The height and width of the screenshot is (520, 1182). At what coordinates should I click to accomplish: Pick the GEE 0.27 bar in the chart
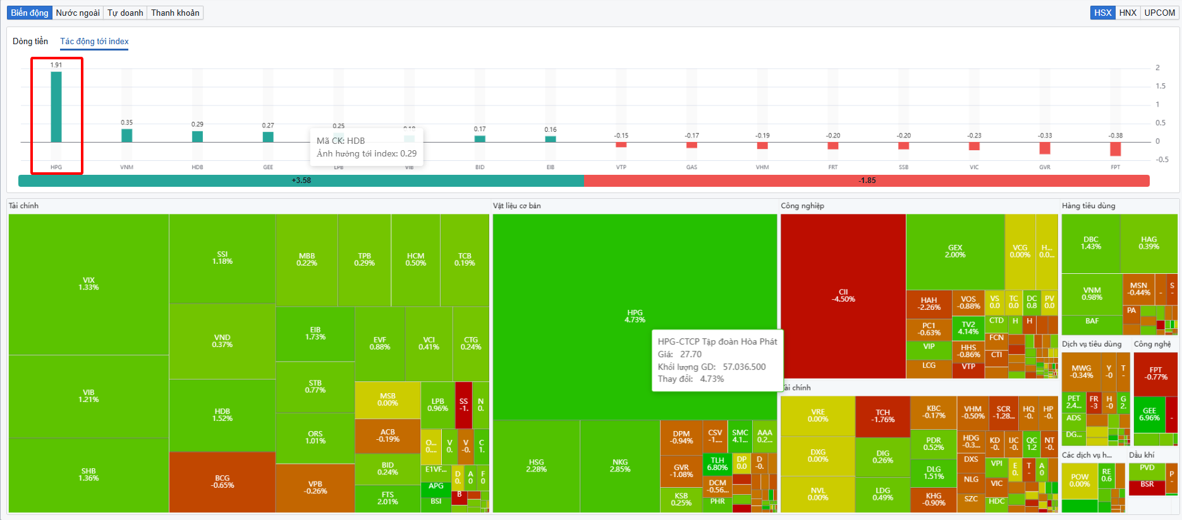[268, 137]
